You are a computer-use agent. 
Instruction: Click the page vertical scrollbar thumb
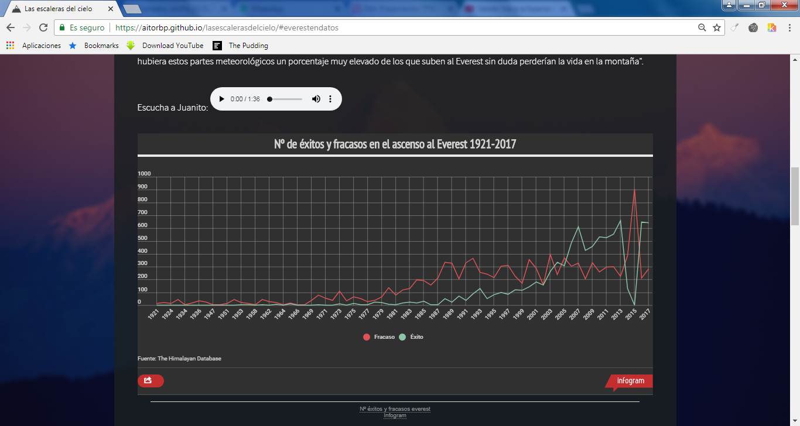tap(795, 196)
